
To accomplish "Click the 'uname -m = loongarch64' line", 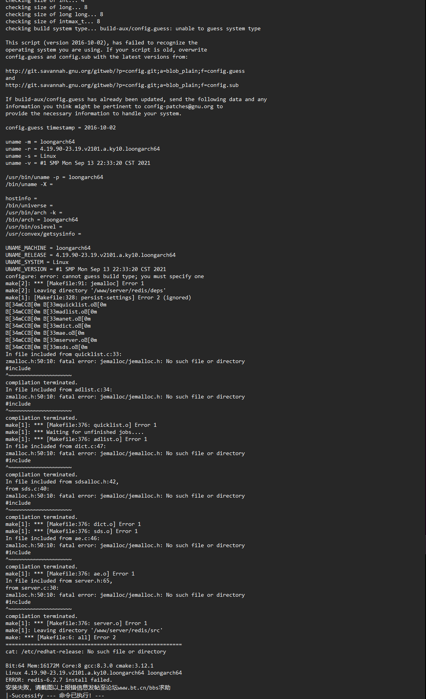I will tap(40, 142).
